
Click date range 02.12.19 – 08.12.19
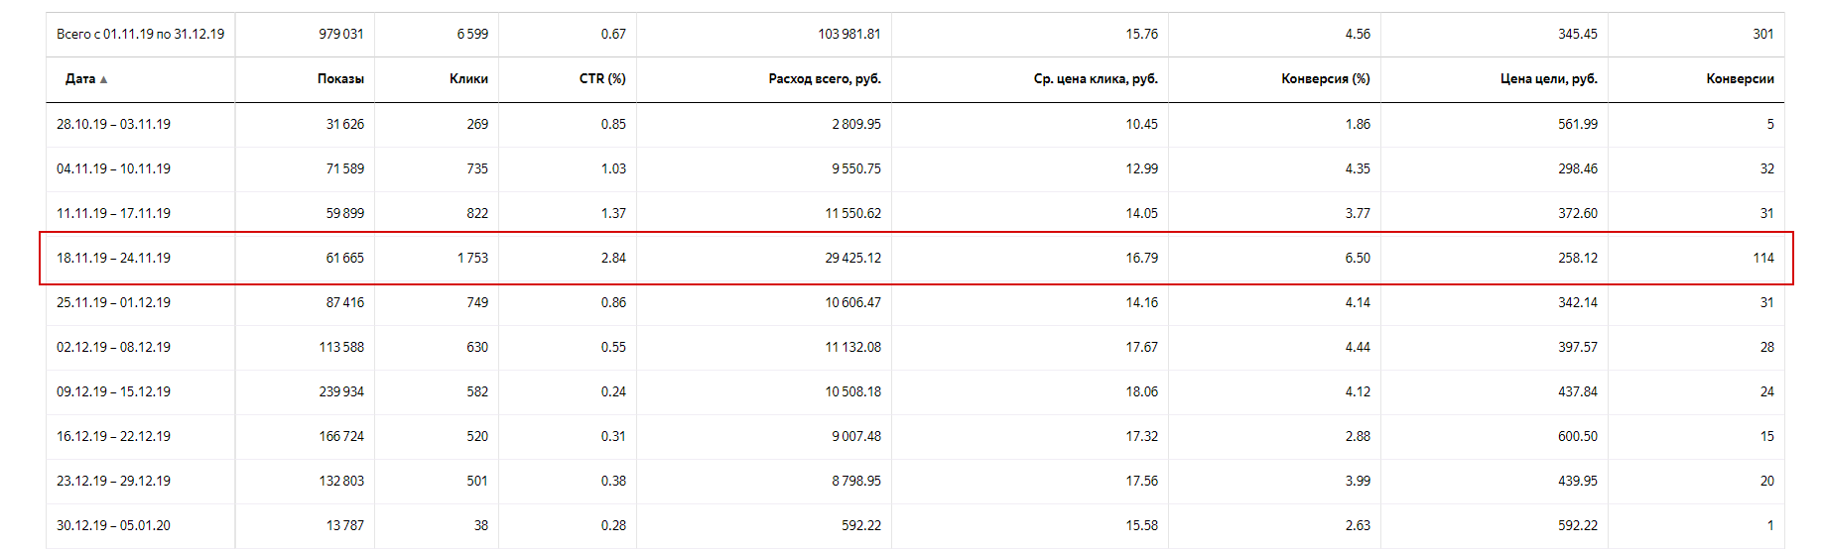(113, 348)
